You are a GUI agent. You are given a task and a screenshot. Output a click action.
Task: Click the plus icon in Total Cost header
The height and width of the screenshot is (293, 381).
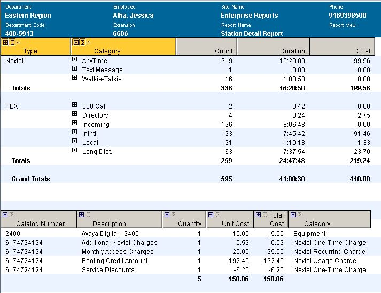click(x=258, y=214)
